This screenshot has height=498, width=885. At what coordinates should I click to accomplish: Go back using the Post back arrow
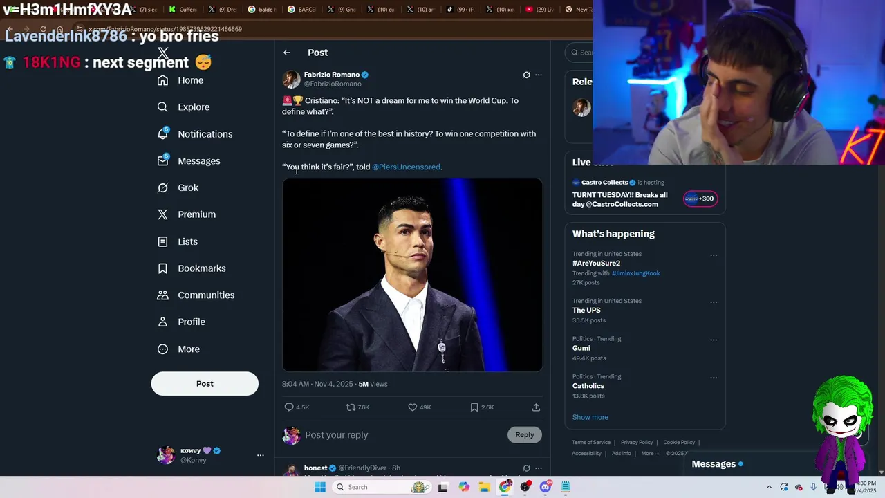click(x=287, y=53)
